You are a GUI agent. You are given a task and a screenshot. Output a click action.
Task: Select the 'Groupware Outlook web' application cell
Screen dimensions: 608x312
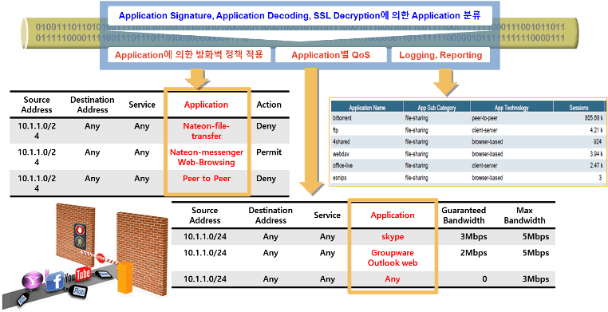pos(393,258)
